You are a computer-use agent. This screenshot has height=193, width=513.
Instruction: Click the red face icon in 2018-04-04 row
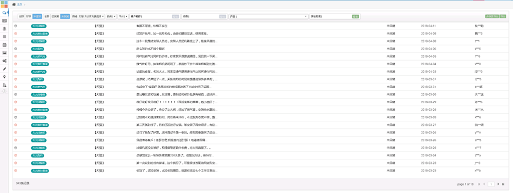tap(16, 64)
